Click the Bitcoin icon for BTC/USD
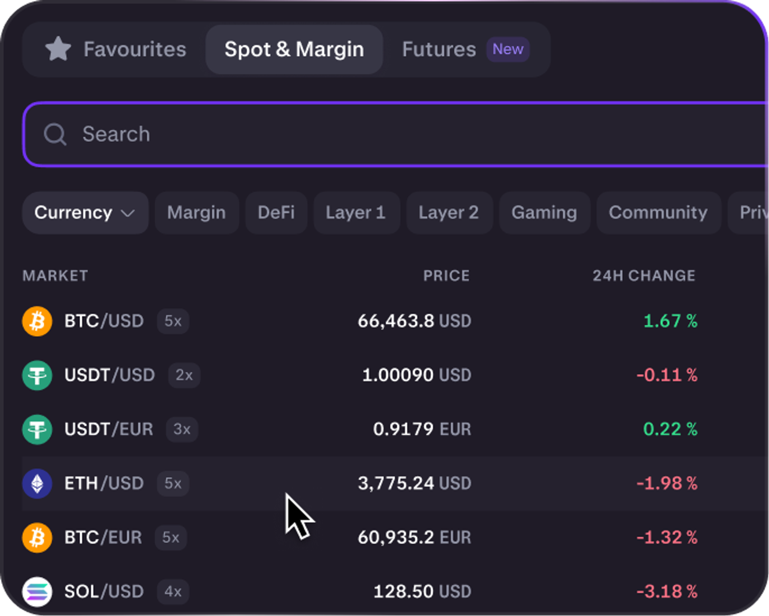This screenshot has height=616, width=769. pos(37,321)
